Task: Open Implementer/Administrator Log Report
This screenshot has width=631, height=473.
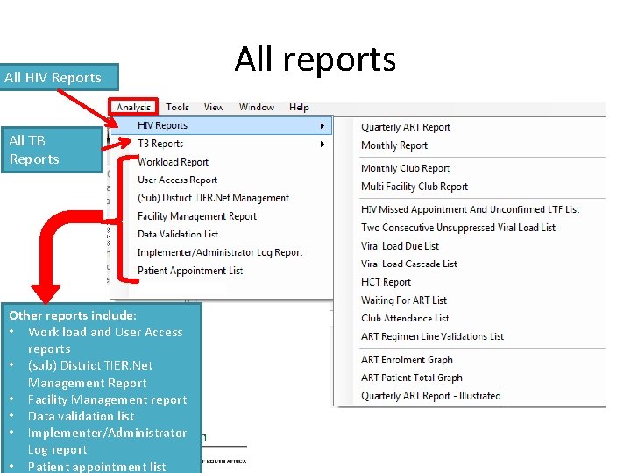Action: (x=220, y=252)
